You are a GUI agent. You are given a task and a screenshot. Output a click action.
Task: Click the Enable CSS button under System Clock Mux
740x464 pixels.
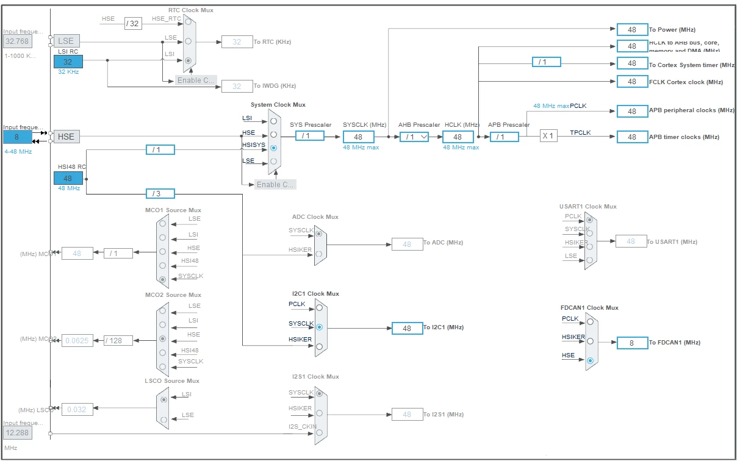point(276,184)
